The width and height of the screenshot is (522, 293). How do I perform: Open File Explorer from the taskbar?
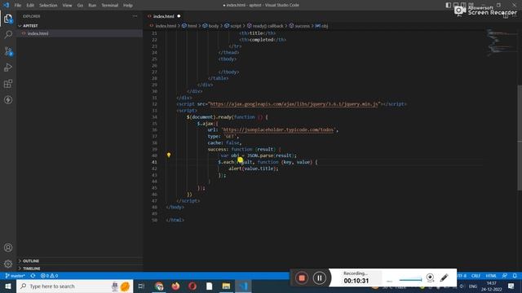coord(226,286)
